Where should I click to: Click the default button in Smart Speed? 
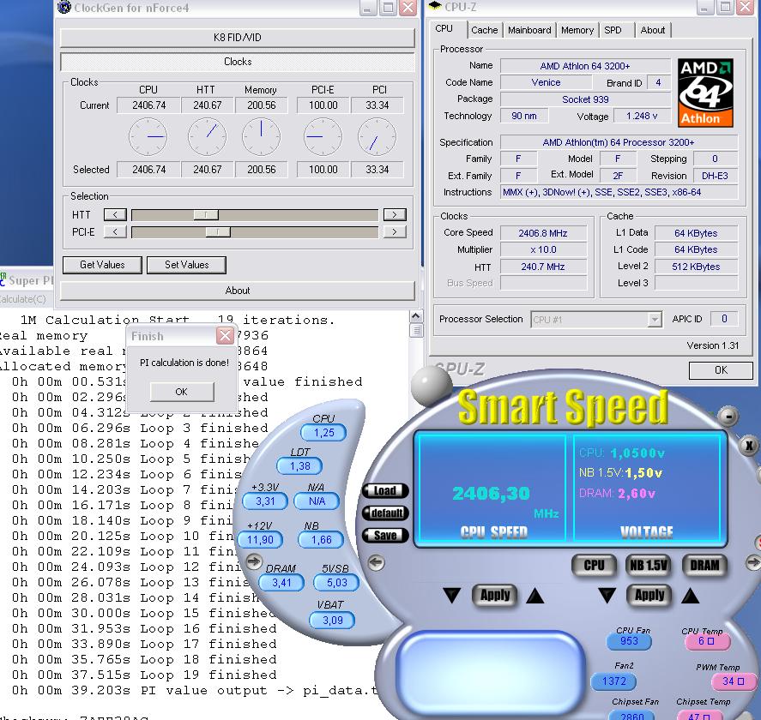386,513
